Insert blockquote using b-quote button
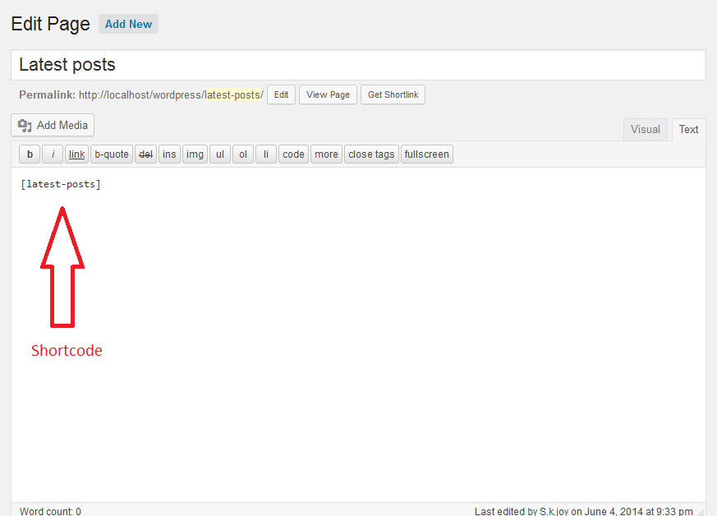Image resolution: width=717 pixels, height=516 pixels. coord(112,154)
